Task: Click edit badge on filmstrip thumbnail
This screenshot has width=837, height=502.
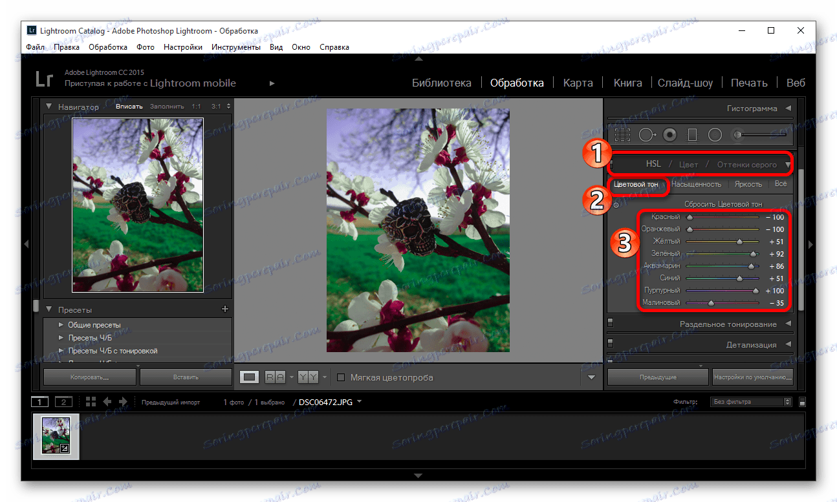Action: [64, 448]
